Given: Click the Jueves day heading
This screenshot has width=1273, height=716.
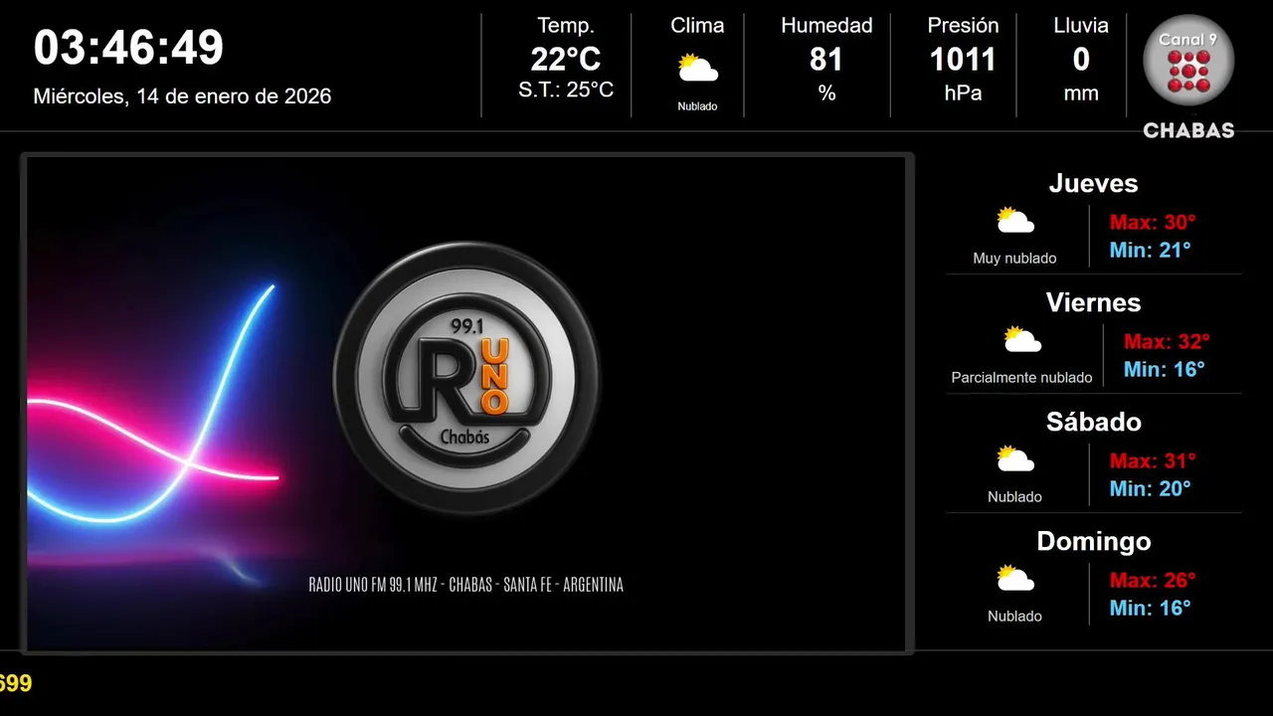Looking at the screenshot, I should click(x=1093, y=183).
